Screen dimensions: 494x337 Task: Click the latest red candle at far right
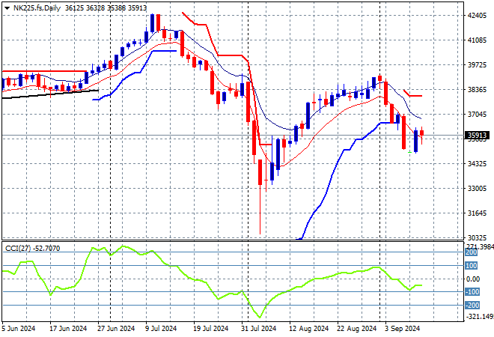pyautogui.click(x=422, y=133)
